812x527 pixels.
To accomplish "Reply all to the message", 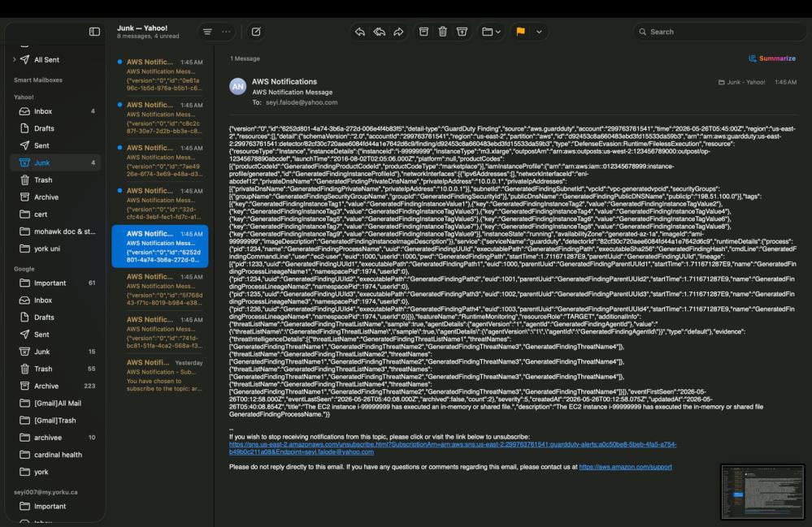I will coord(379,32).
